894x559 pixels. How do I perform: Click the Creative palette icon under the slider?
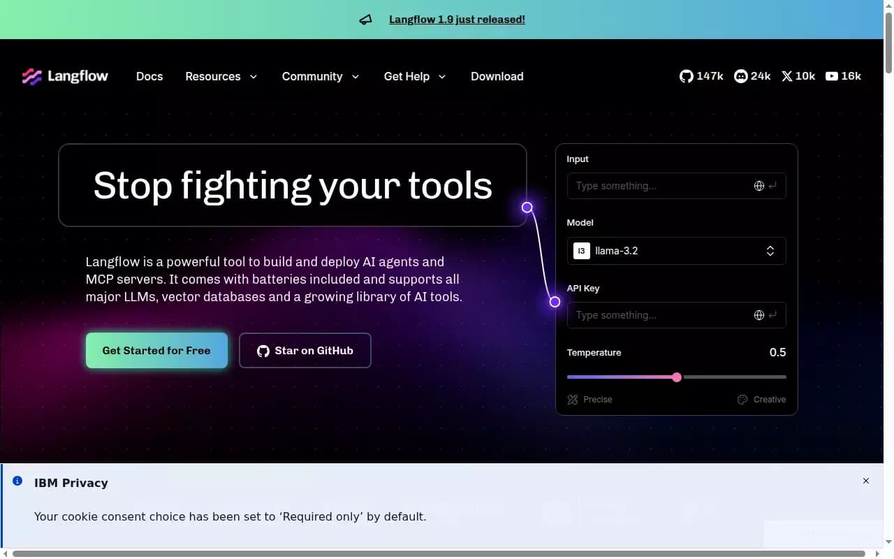pyautogui.click(x=742, y=400)
